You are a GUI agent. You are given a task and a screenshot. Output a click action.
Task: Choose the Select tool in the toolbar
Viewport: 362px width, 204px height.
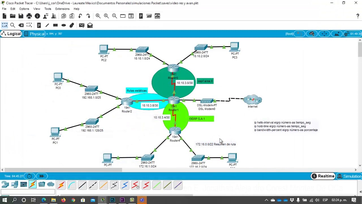point(5,25)
